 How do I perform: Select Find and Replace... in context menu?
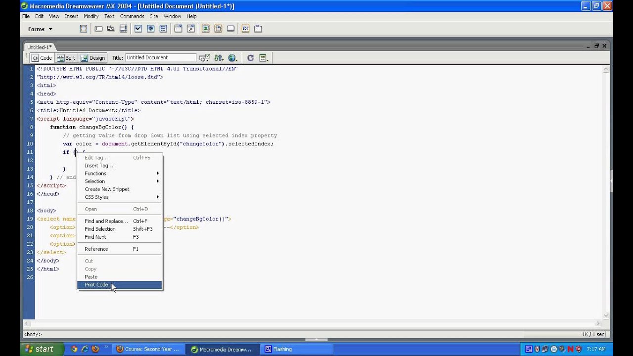click(x=120, y=221)
